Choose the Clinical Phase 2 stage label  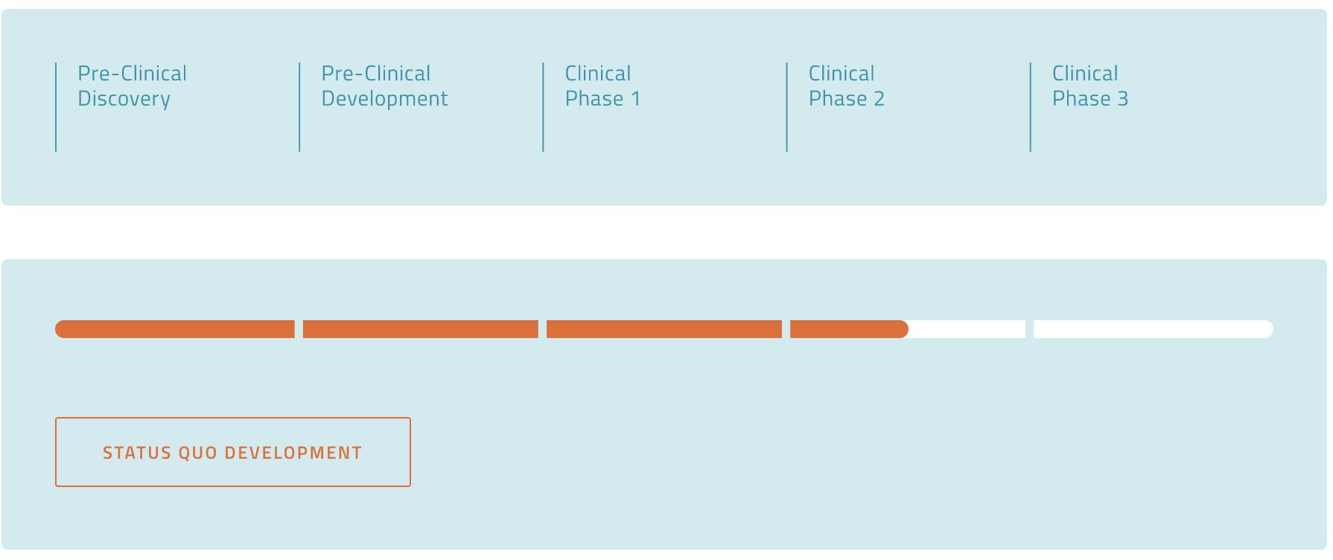pos(846,86)
